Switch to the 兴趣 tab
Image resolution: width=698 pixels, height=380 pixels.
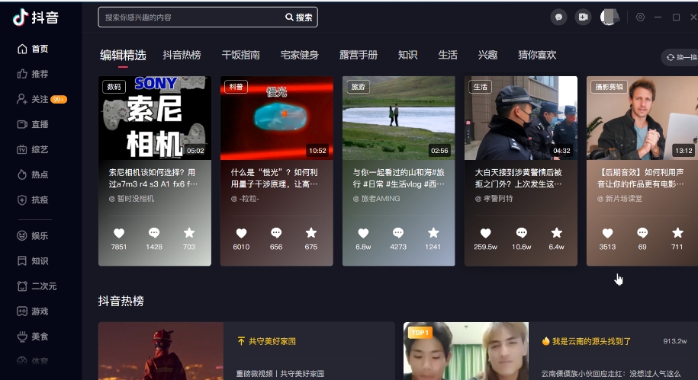point(487,55)
